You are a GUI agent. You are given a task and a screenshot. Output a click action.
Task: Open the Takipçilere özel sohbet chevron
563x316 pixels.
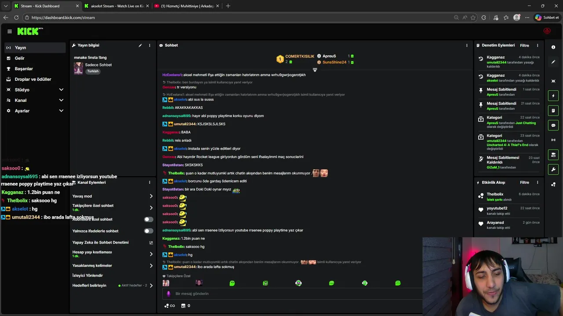(151, 208)
